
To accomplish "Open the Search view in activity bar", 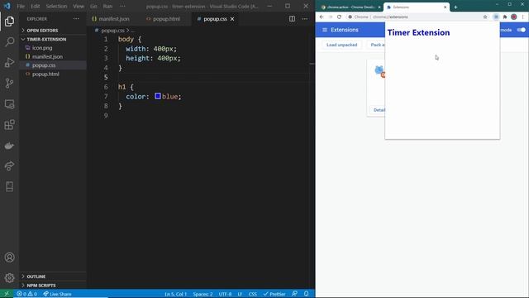I will (x=9, y=42).
